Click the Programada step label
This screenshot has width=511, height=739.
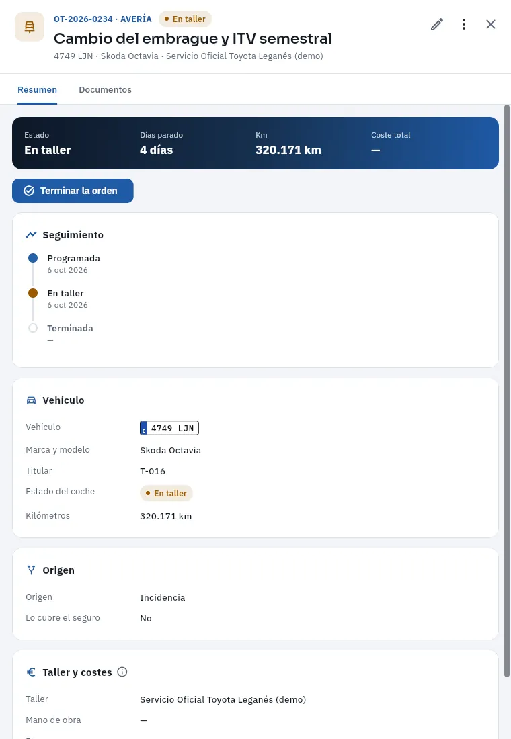[73, 258]
